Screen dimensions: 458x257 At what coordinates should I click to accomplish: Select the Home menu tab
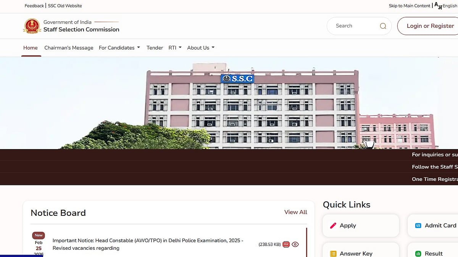[x=31, y=48]
